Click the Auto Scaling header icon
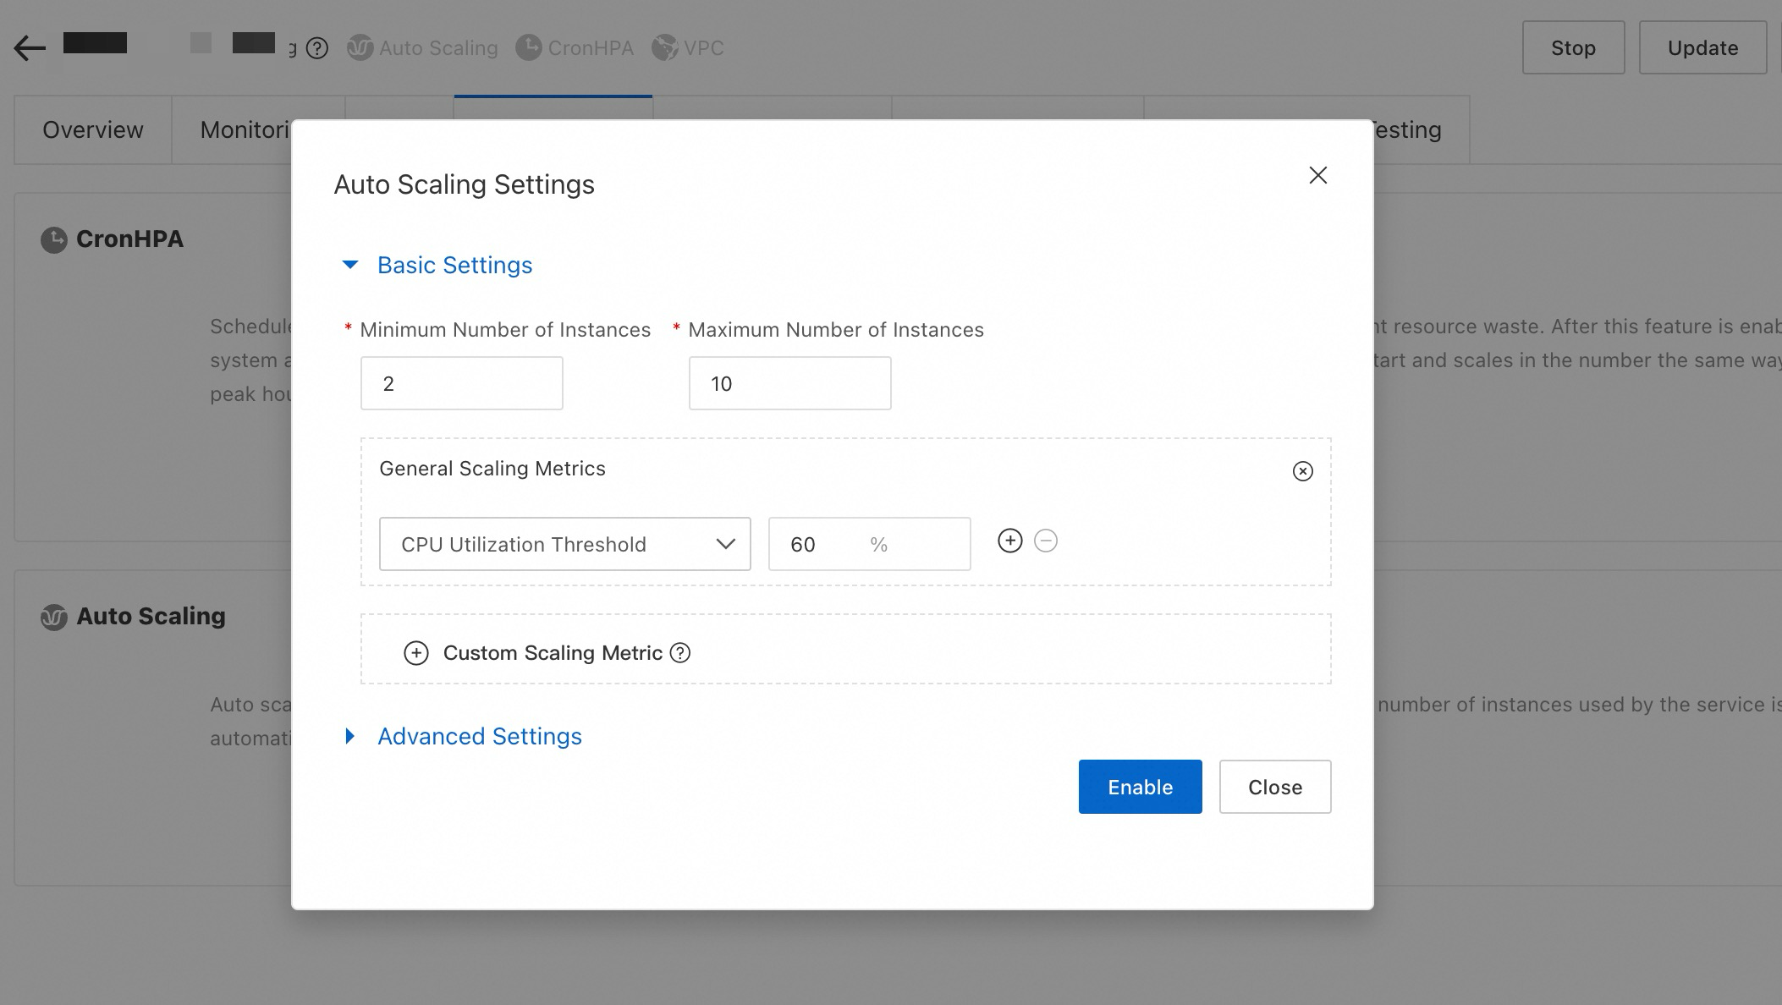 tap(360, 48)
